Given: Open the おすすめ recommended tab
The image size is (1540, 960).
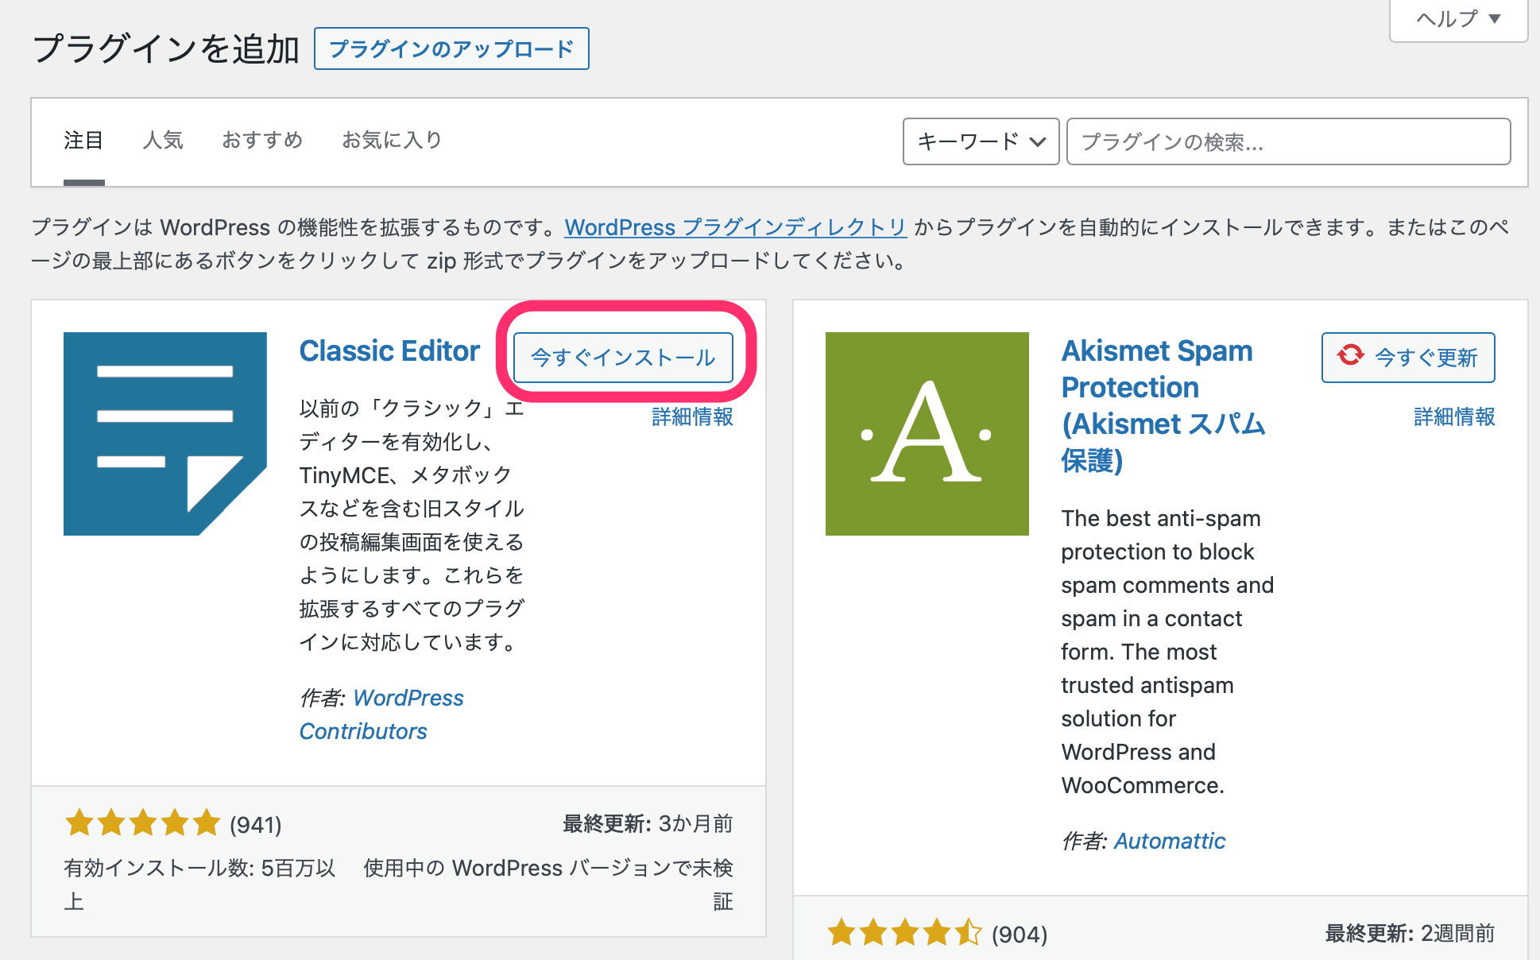Looking at the screenshot, I should 262,141.
